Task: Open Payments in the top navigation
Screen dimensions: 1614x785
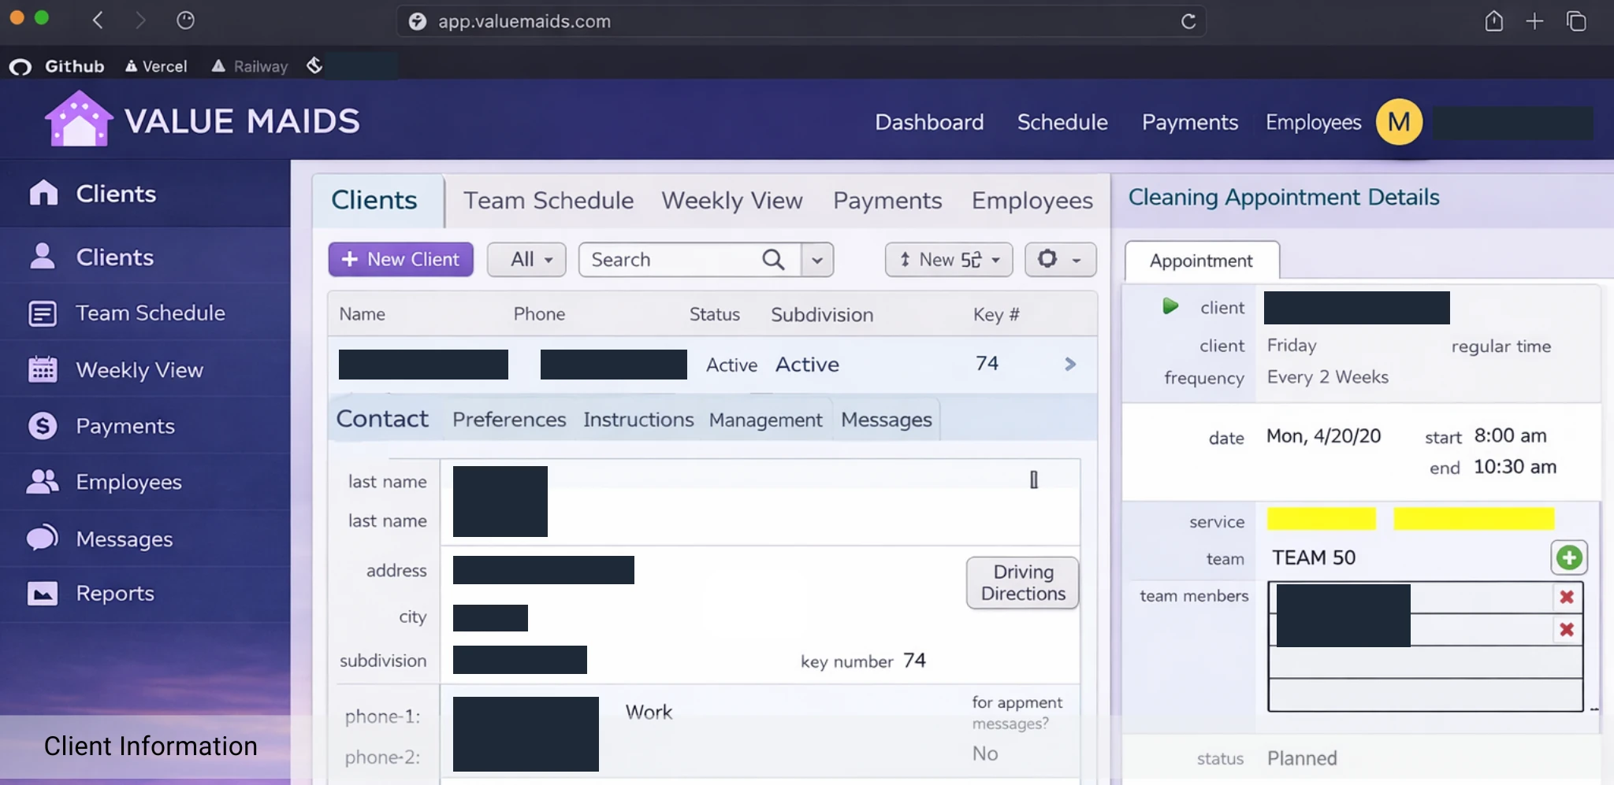Action: point(1190,122)
